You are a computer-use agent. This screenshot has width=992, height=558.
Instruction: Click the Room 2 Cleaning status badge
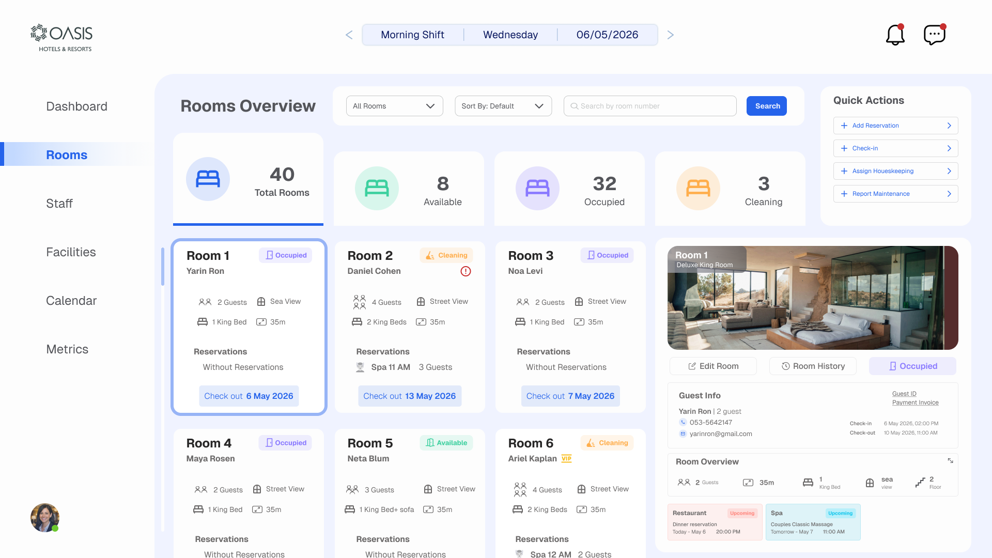click(x=446, y=255)
